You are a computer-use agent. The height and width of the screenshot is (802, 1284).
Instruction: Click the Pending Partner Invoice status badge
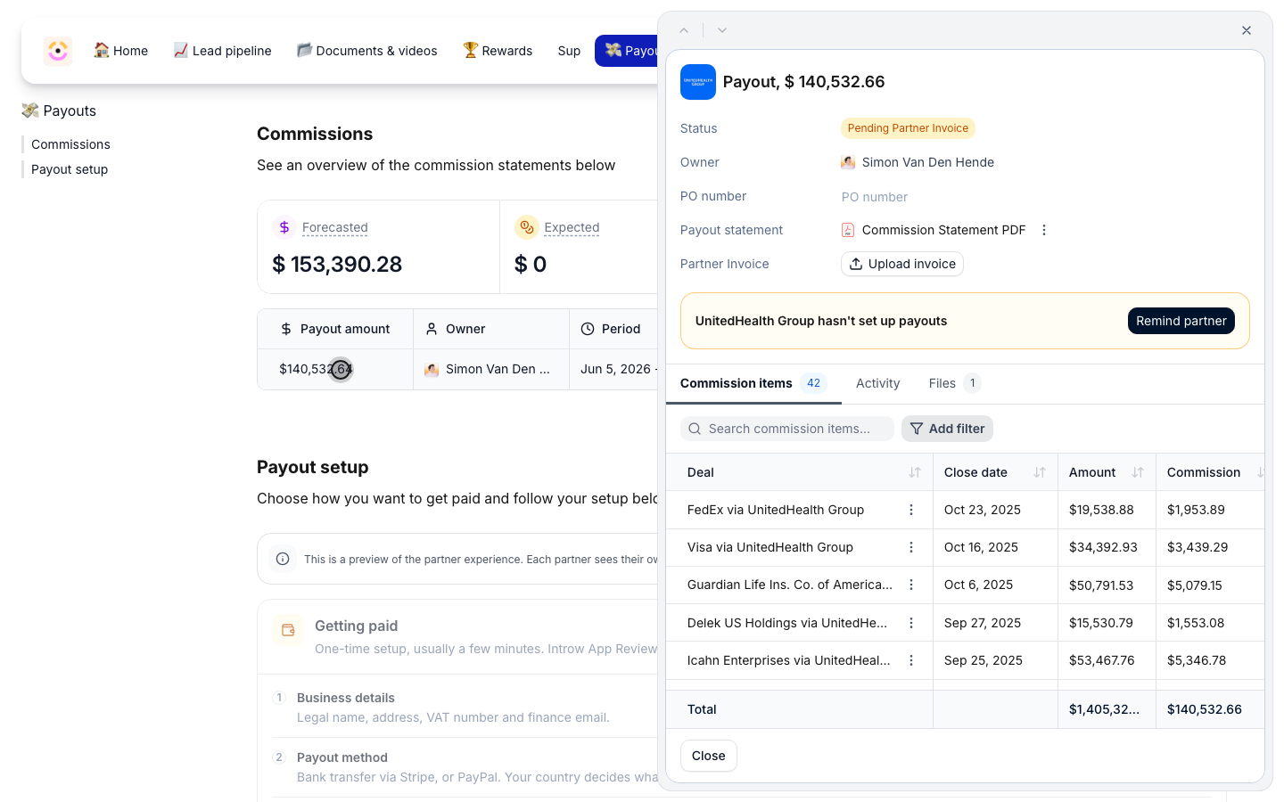[x=908, y=128]
